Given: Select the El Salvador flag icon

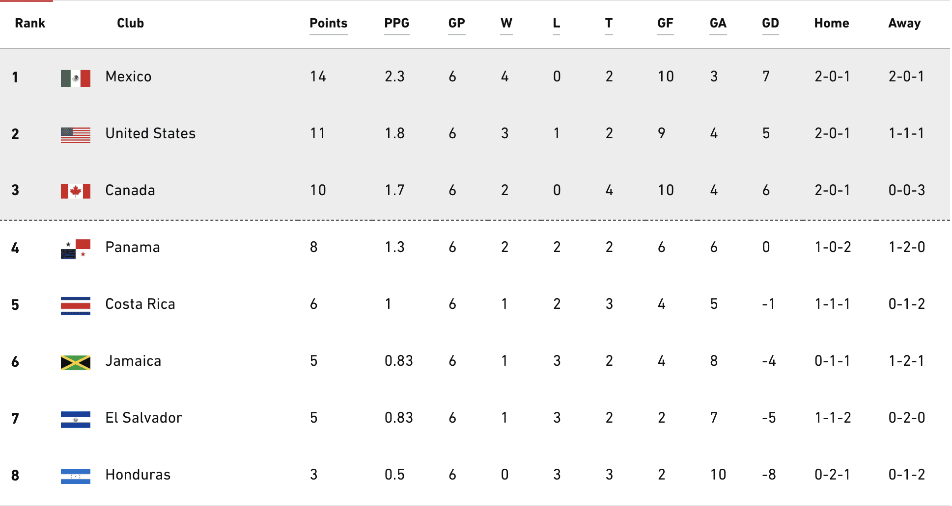Looking at the screenshot, I should [76, 419].
